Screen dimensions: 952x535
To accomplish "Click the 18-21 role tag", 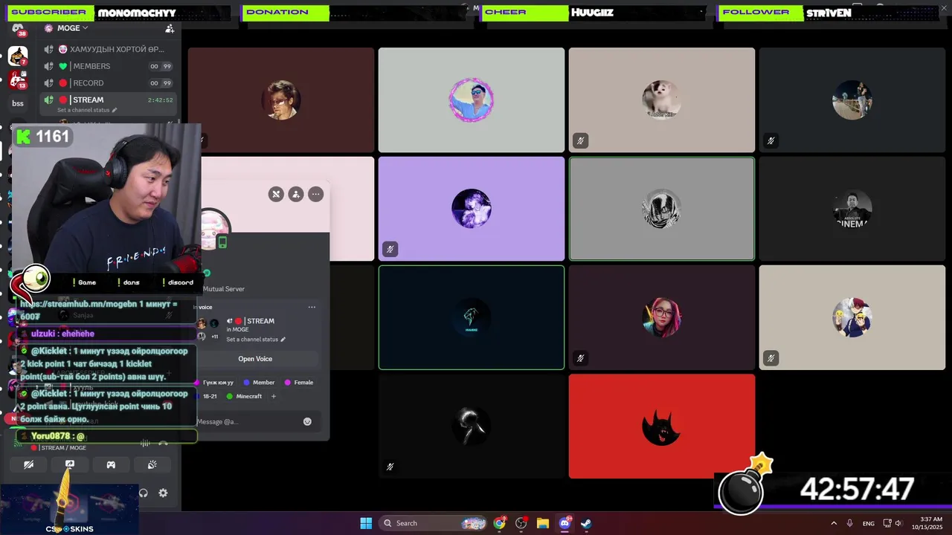I will tap(205, 397).
